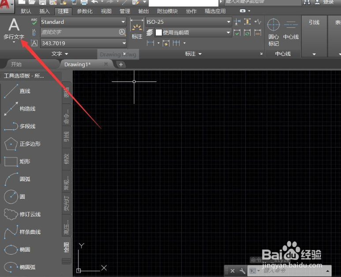This screenshot has height=277, width=341.
Task: Click the jogged linear dimension icon
Action: tap(258, 22)
